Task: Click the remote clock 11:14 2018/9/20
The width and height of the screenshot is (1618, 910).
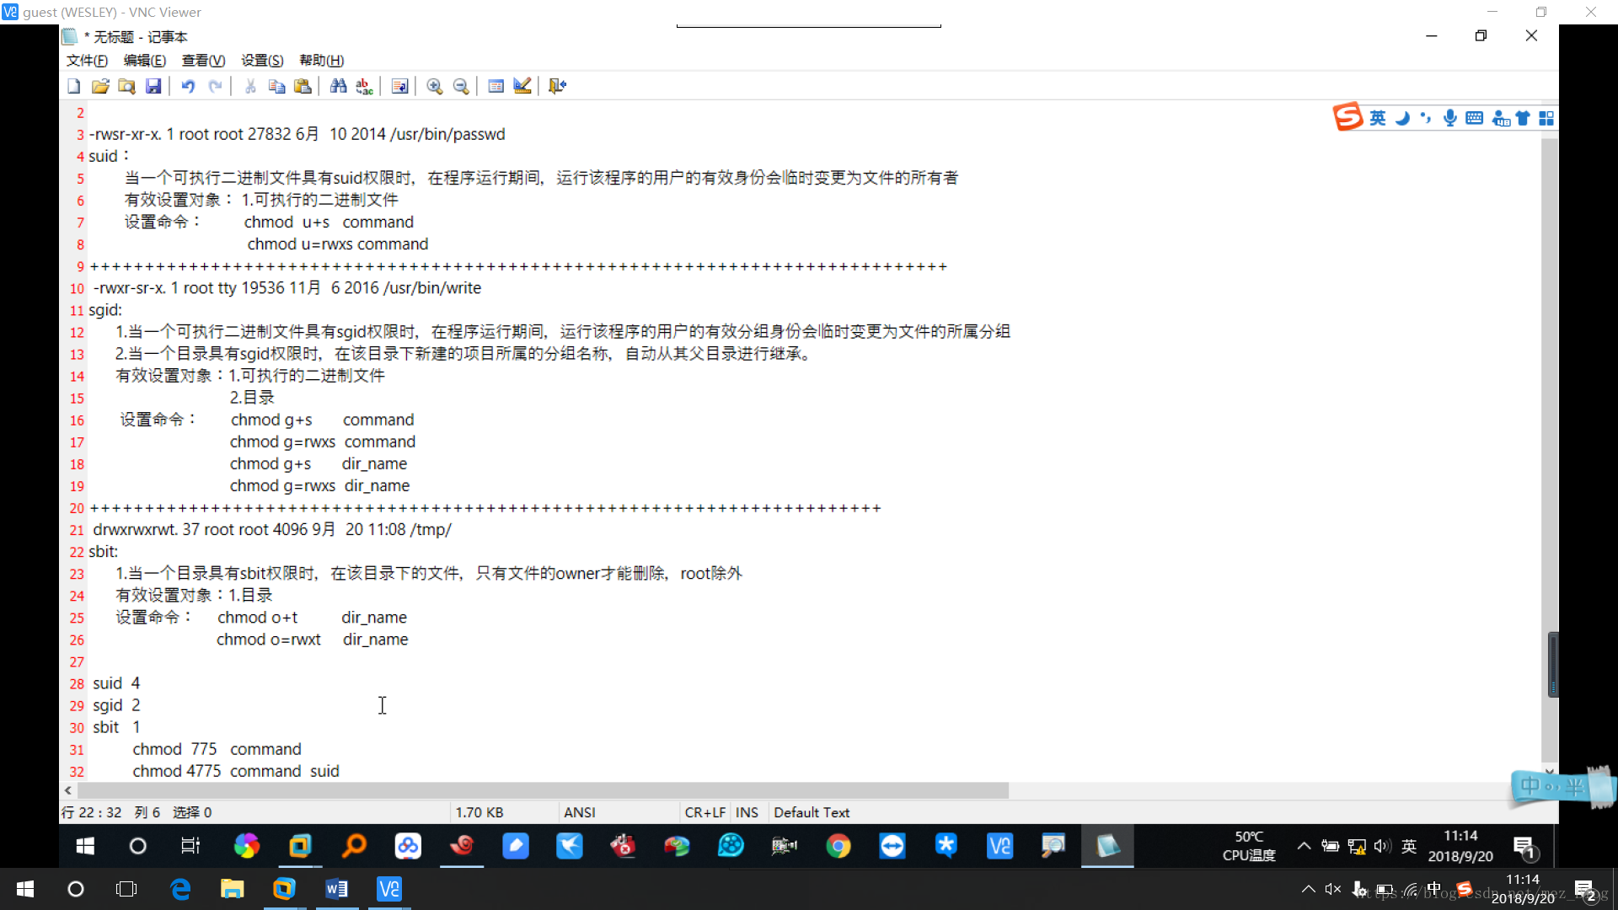Action: coord(1460,846)
